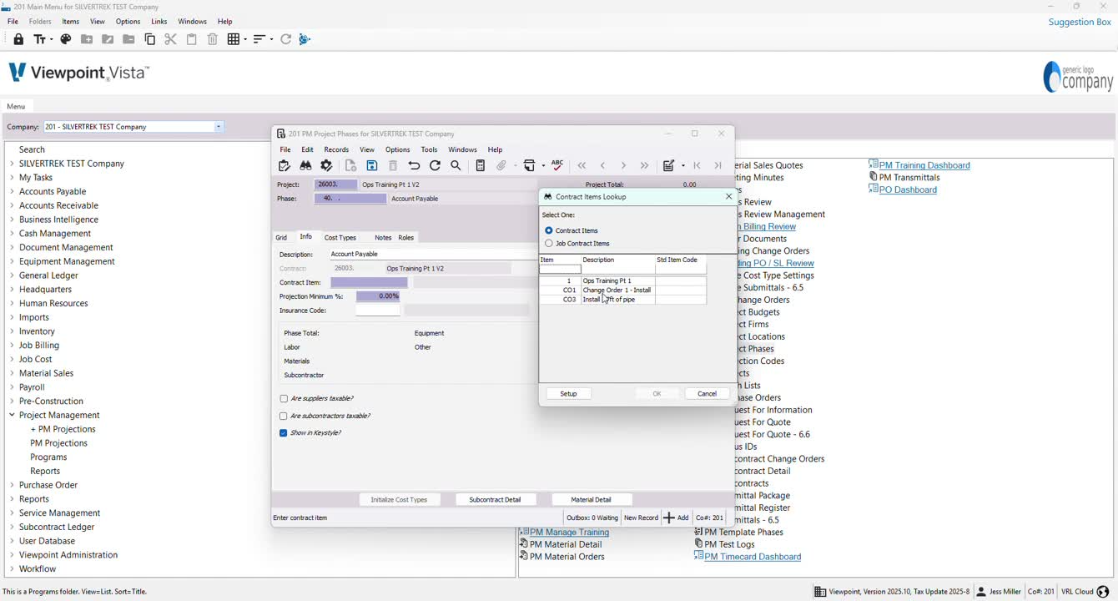Expand the Job Cost tree node
This screenshot has height=601, width=1118.
12,360
